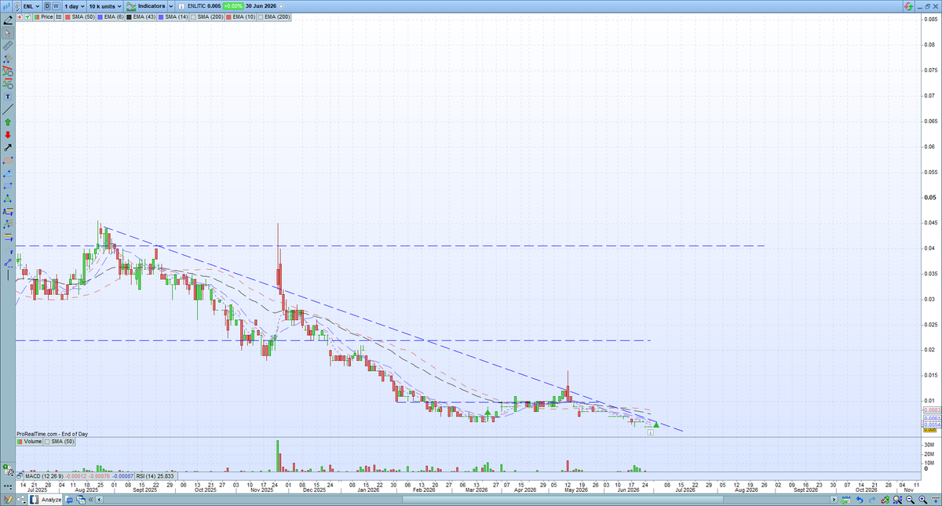The height and width of the screenshot is (506, 942).
Task: Open the 1 day timeframe dropdown
Action: pos(75,5)
